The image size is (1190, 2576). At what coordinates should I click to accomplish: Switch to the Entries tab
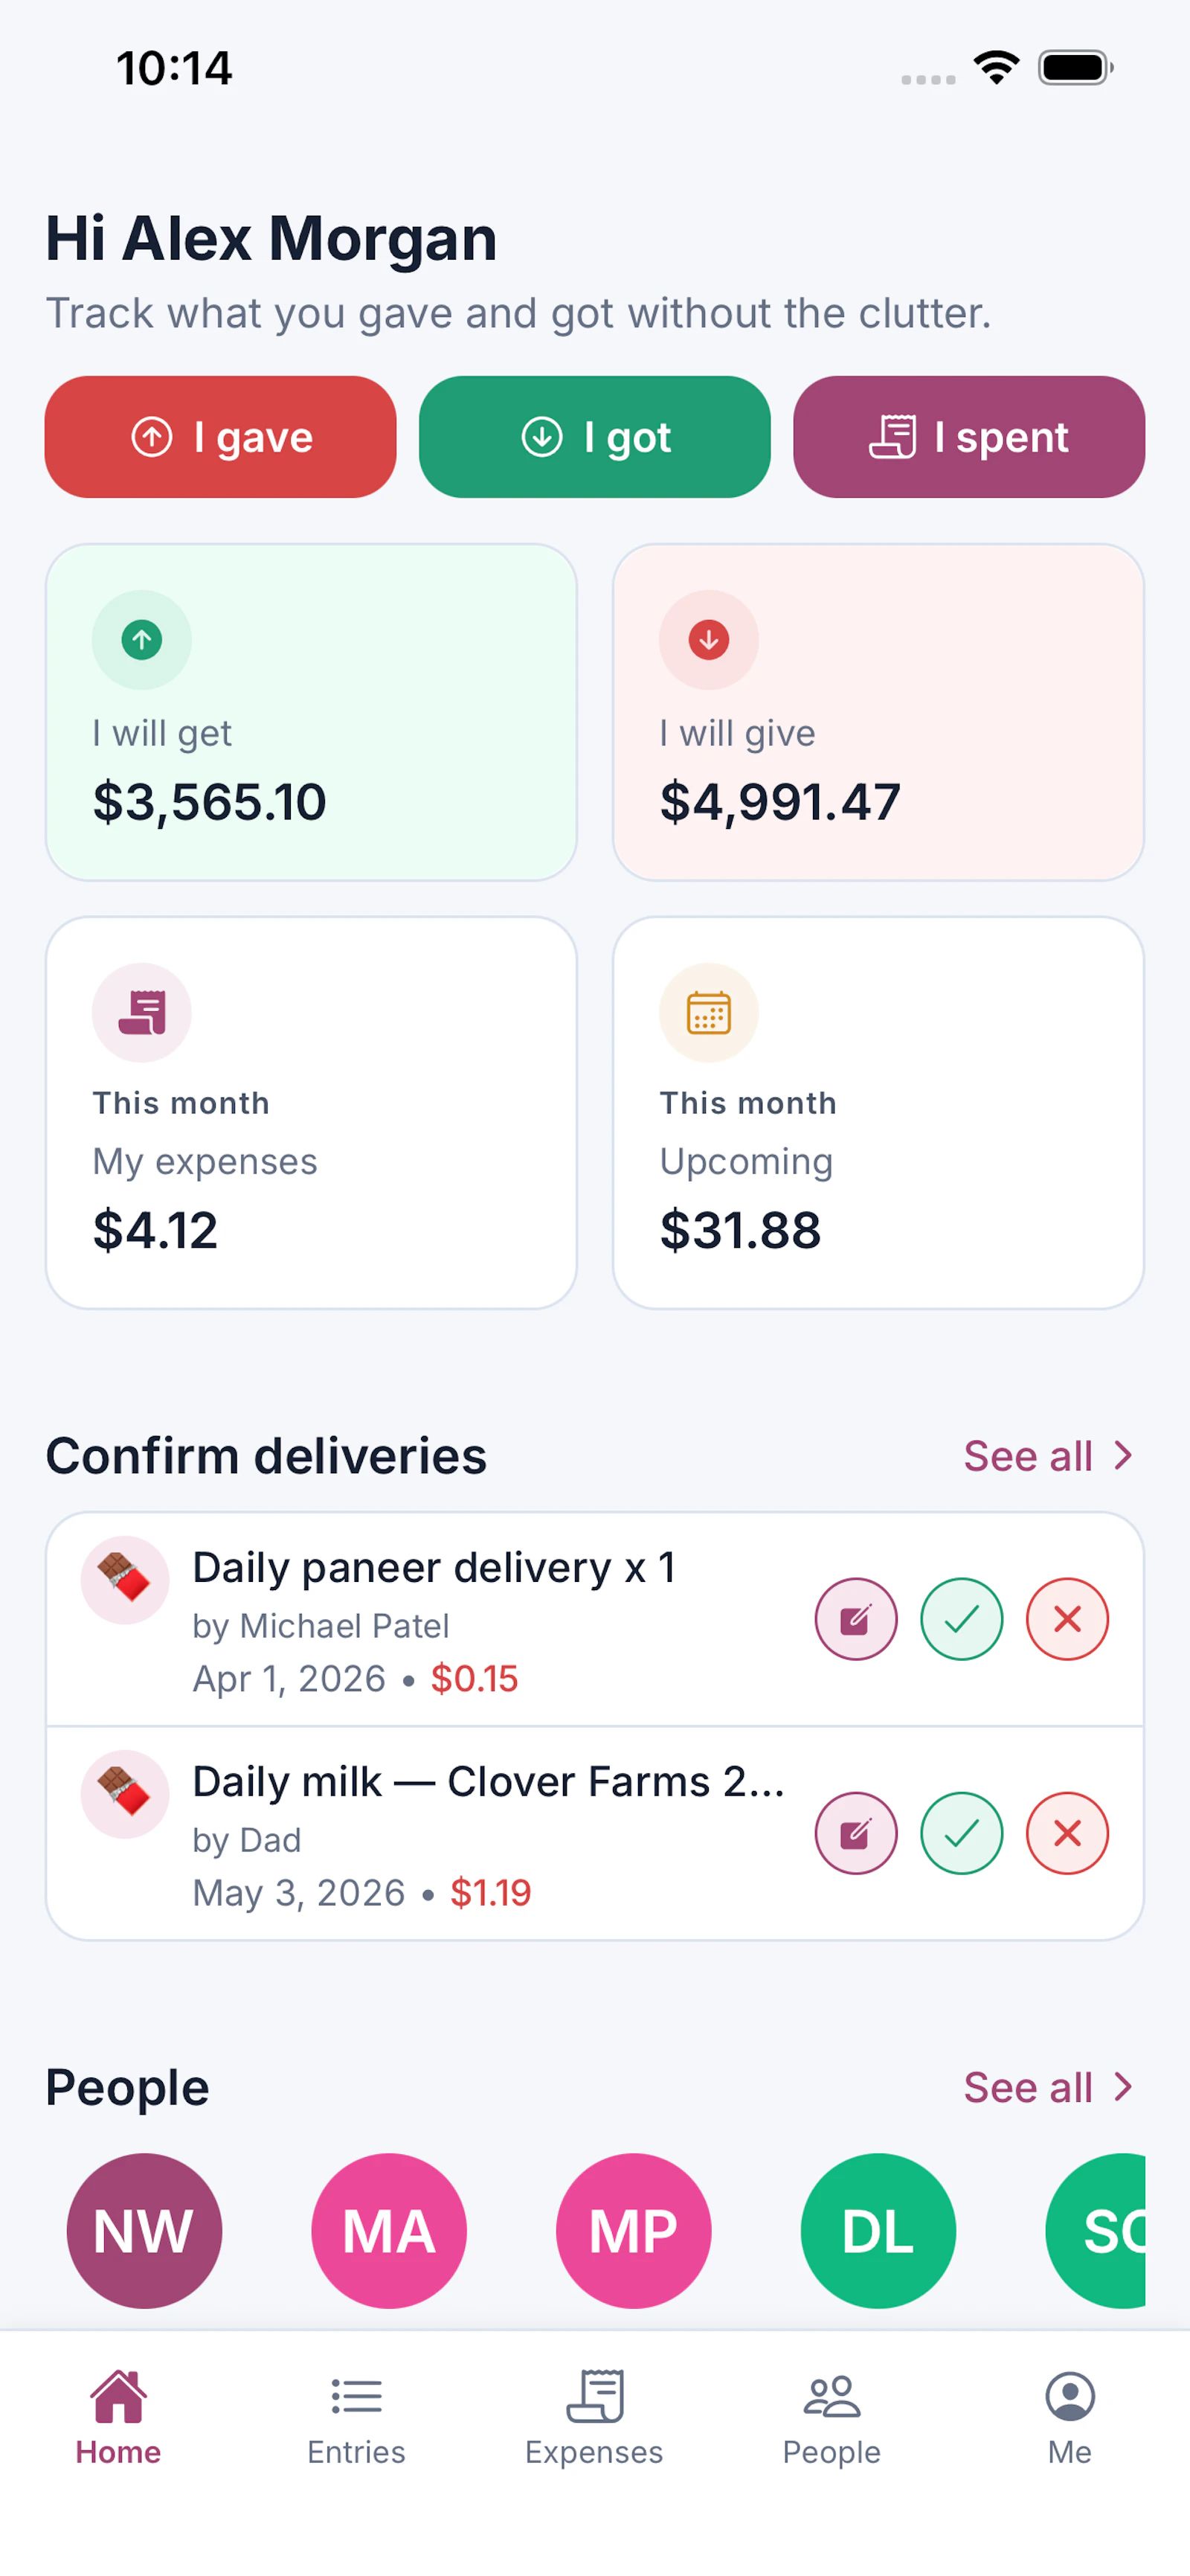(x=357, y=2420)
